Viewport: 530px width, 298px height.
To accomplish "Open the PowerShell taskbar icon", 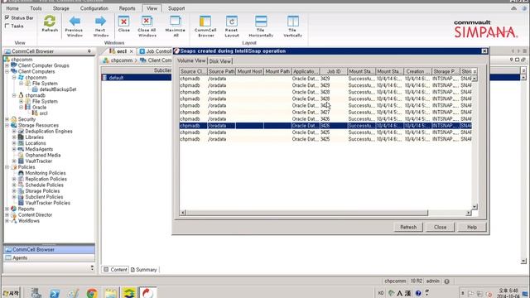I will coord(55,293).
